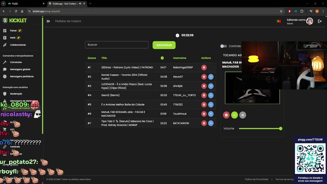
Task: Open the browser extensions puzzle icon
Action: (x=302, y=11)
